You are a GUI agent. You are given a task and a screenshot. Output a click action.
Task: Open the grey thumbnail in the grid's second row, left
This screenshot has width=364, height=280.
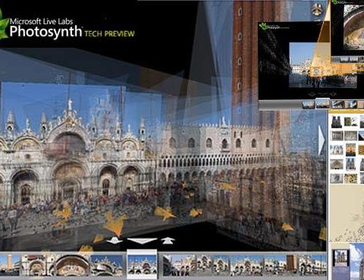point(337,135)
